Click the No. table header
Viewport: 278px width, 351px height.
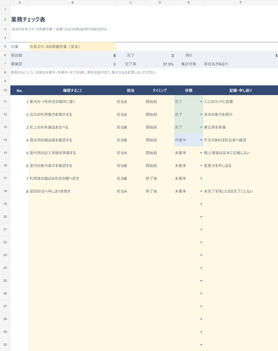[20, 91]
